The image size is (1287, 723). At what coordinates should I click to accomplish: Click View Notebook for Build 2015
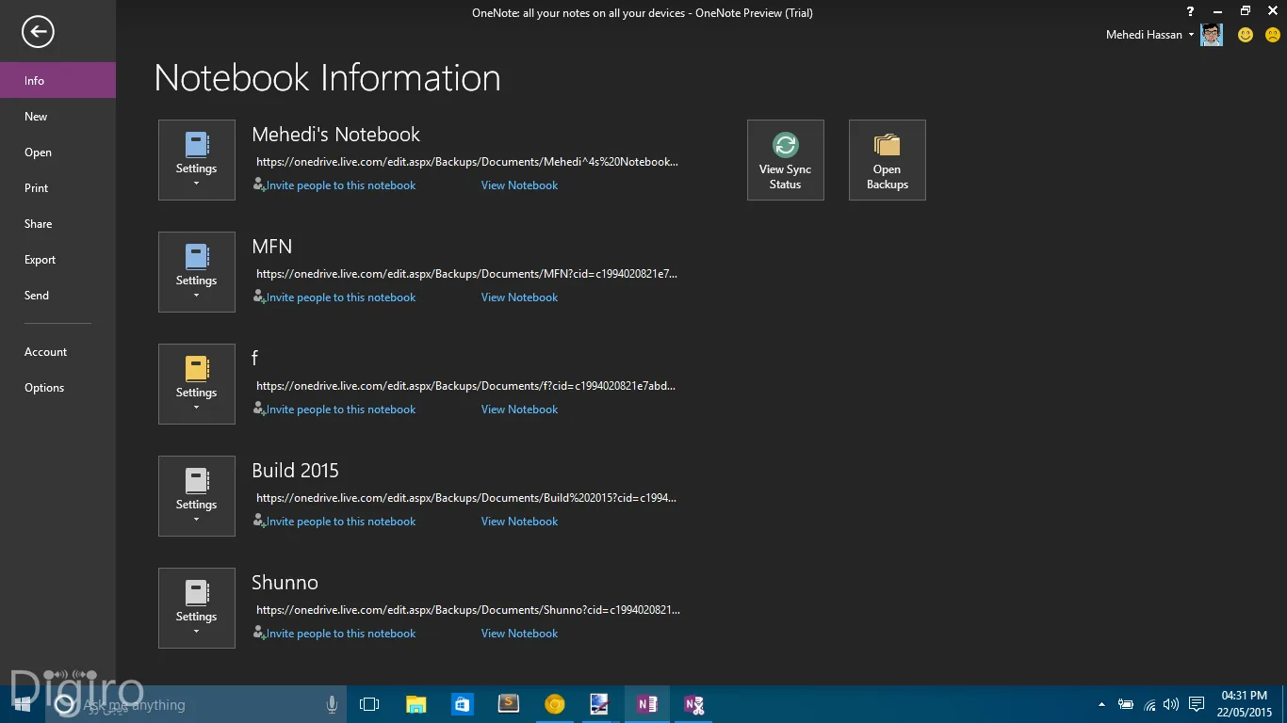[x=519, y=522]
